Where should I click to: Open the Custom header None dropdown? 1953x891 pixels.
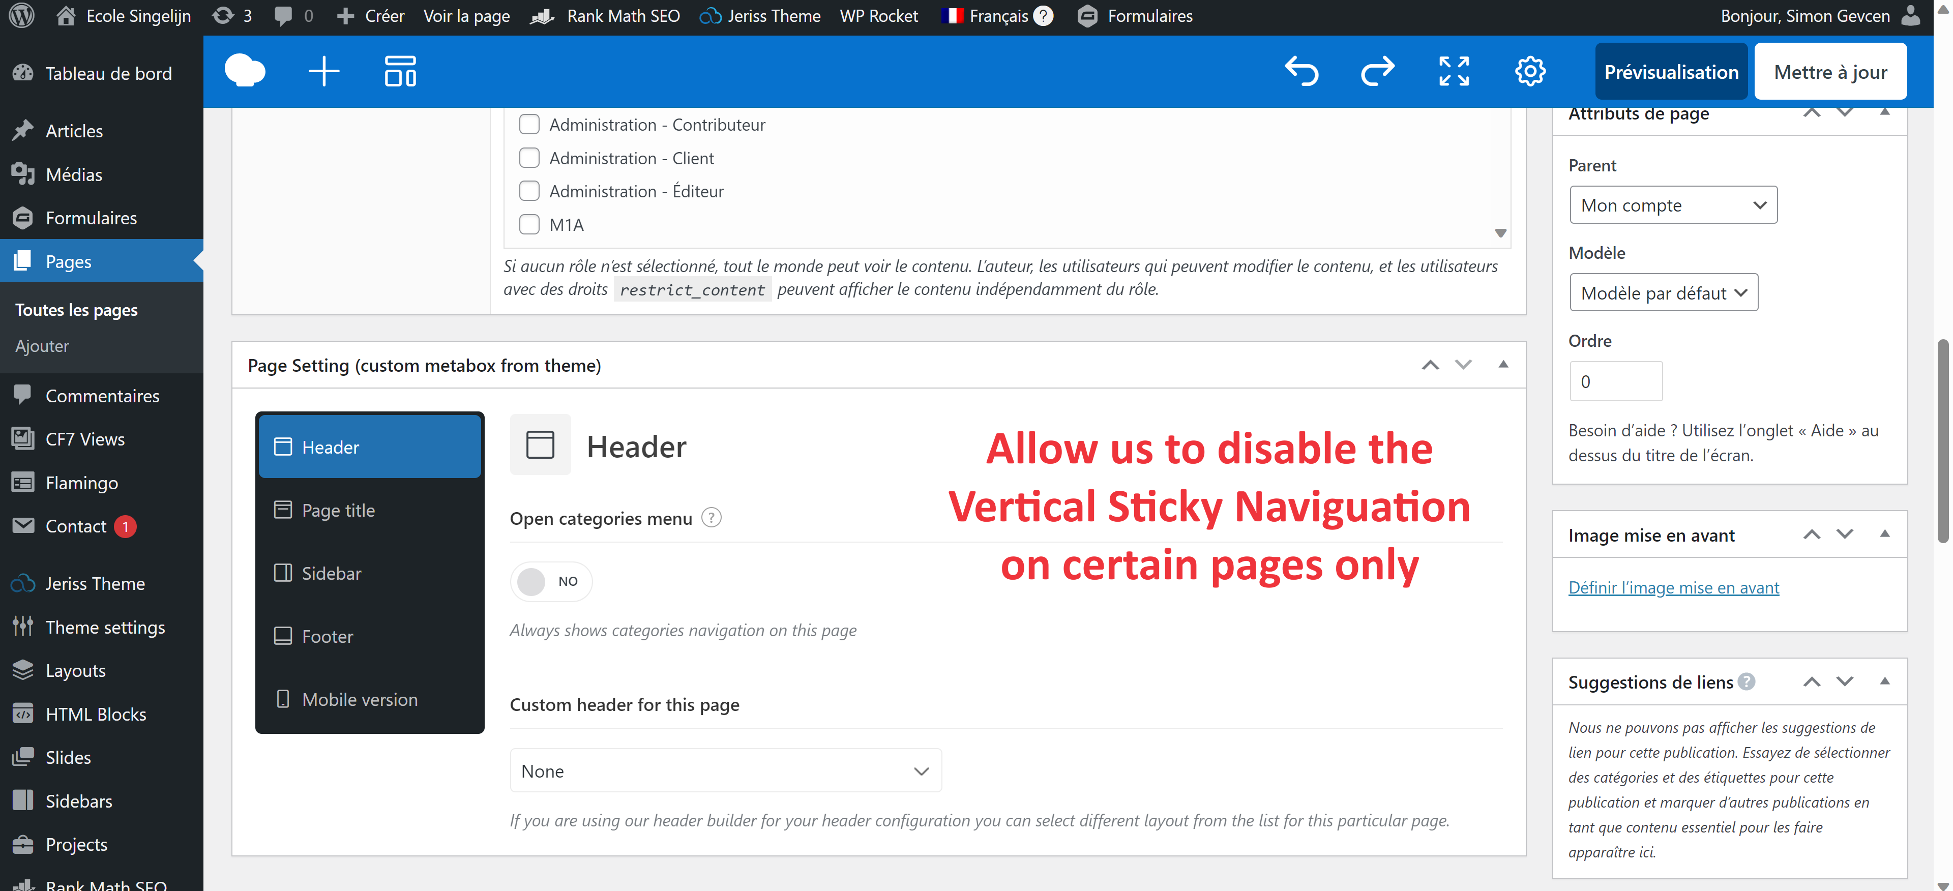pos(726,770)
